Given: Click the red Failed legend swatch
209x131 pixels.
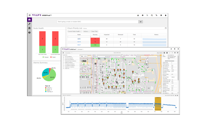Looking at the screenshot, I should pos(51,57).
